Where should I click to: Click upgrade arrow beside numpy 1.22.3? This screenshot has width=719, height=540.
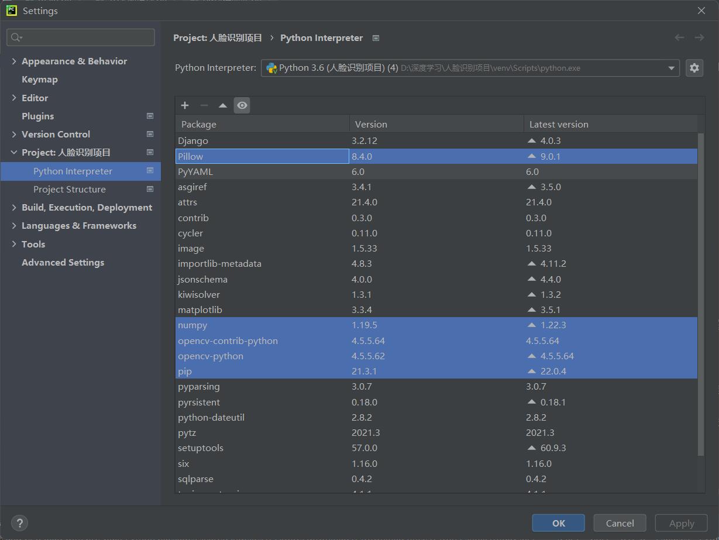[x=531, y=325]
